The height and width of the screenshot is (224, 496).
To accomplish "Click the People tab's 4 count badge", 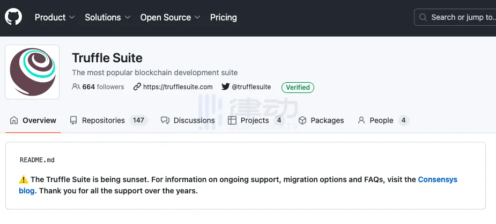I will (x=403, y=120).
